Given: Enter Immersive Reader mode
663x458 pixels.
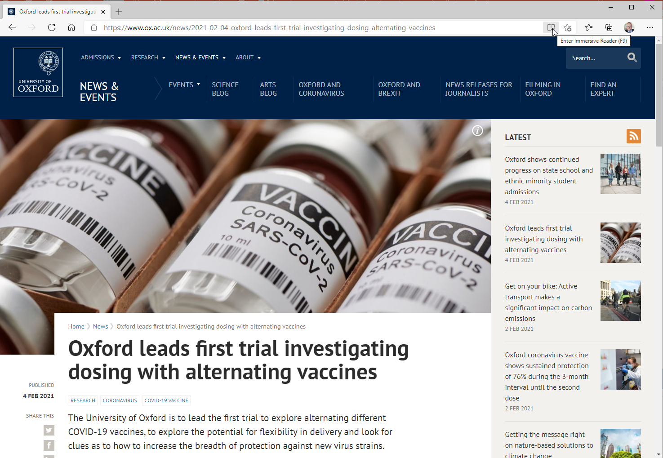Looking at the screenshot, I should tap(551, 27).
